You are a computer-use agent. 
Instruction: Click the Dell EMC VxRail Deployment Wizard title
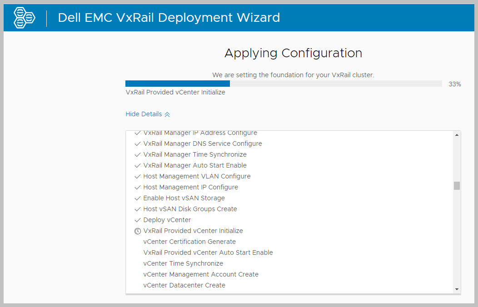169,18
